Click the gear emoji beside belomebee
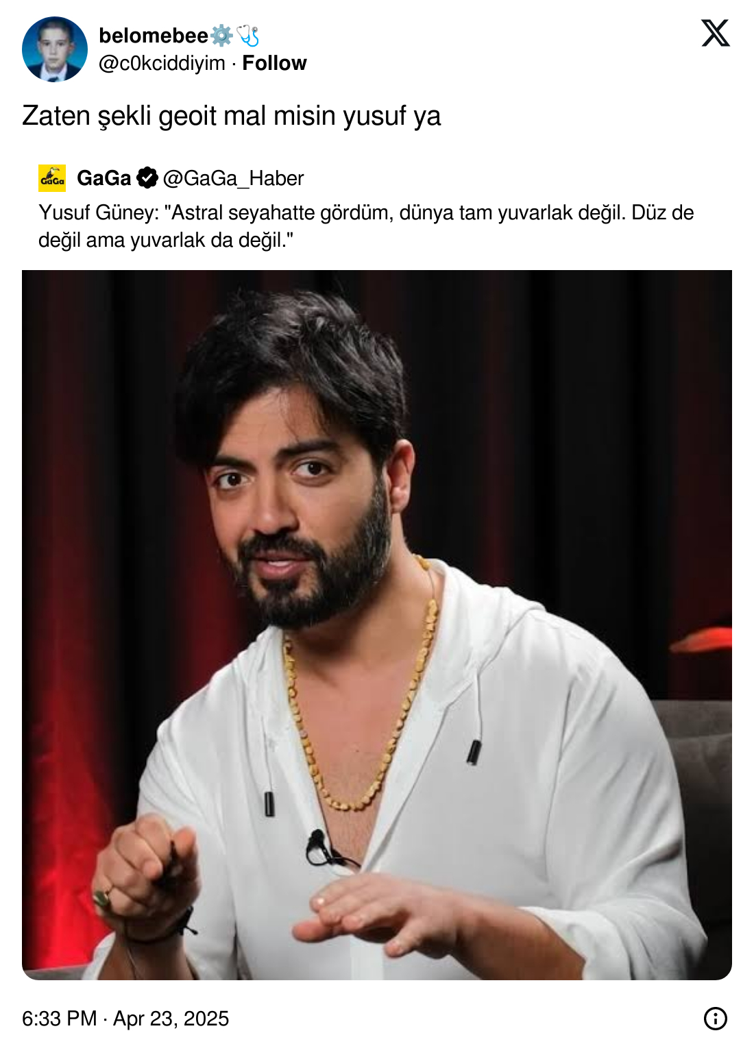Viewport: 754px width, 1057px height. (x=221, y=36)
